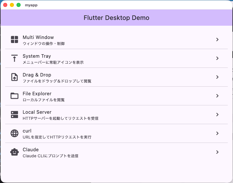Click subtitle HTTPサーバーを起動してリクエストを受信
Image resolution: width=233 pixels, height=183 pixels.
tap(61, 118)
